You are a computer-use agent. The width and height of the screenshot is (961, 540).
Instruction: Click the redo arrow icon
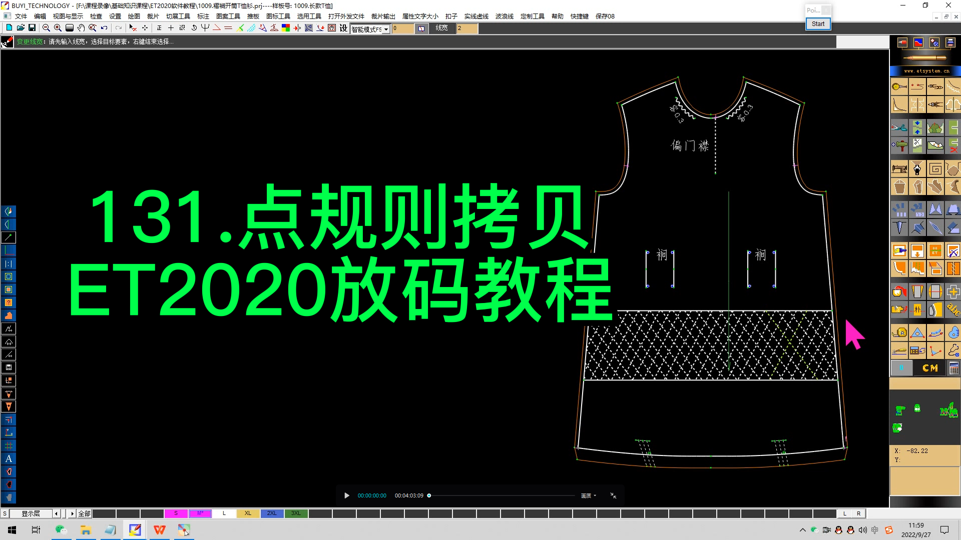pos(119,28)
